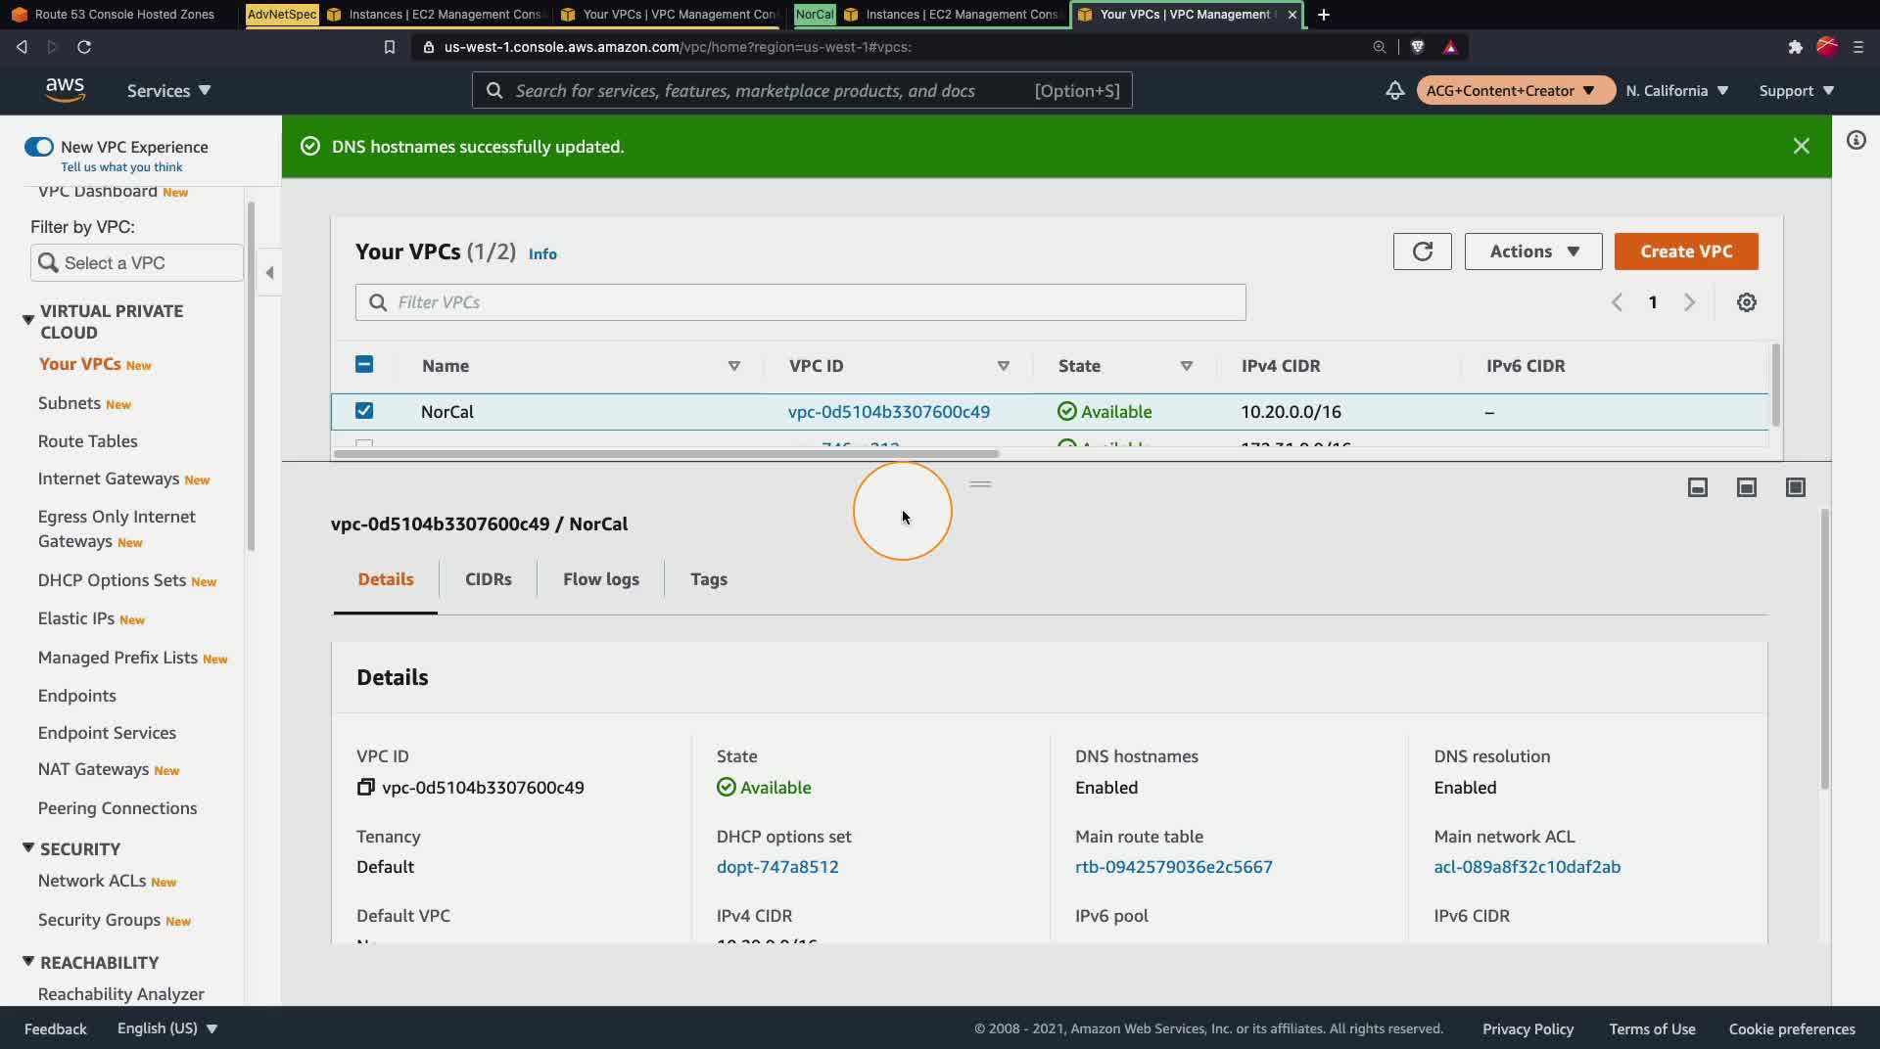Uncheck the NorCal VPC row checkbox
1880x1049 pixels.
tap(364, 411)
